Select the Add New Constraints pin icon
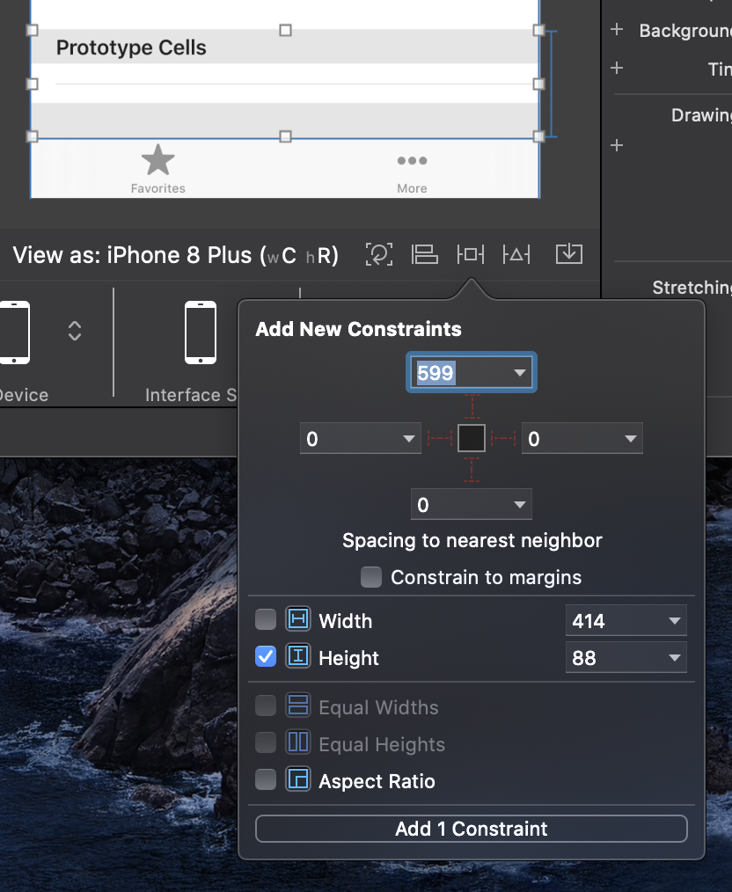 click(471, 254)
